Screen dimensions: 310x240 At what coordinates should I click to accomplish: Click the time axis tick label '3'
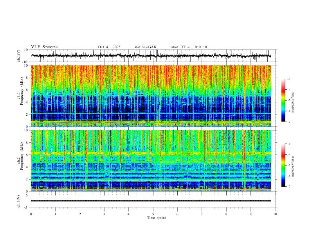pos(104,214)
